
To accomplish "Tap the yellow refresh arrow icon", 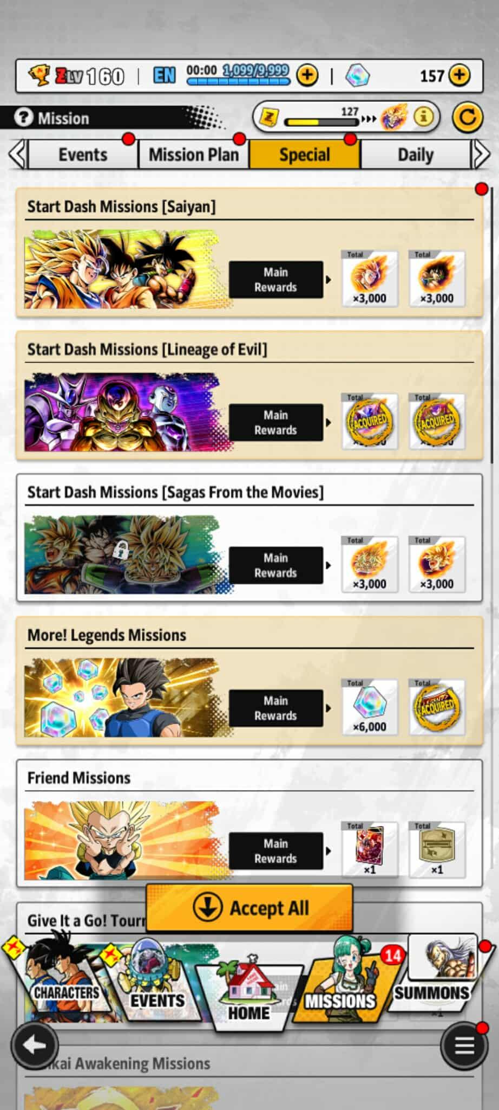I will click(x=467, y=117).
